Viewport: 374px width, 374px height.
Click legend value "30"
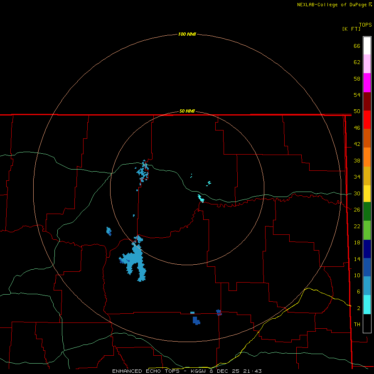[357, 193]
